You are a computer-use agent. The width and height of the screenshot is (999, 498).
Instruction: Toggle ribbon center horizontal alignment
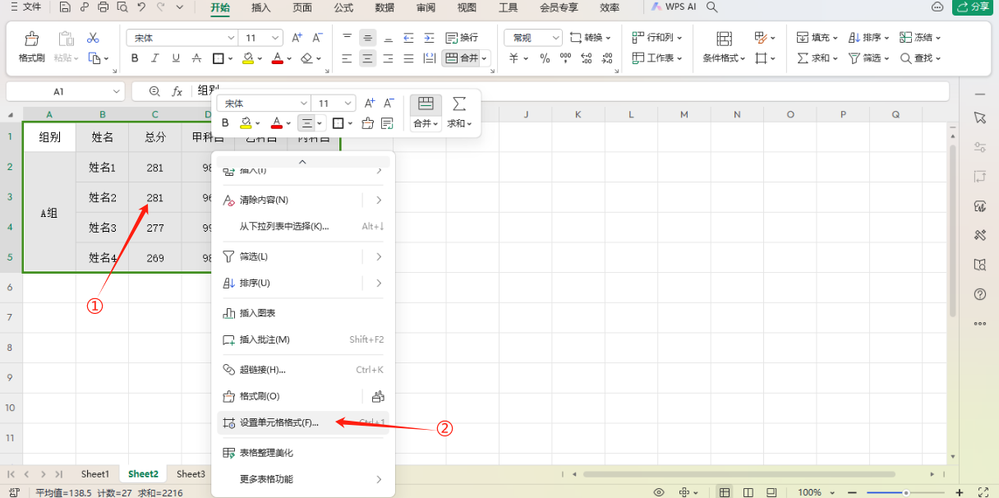tap(367, 58)
